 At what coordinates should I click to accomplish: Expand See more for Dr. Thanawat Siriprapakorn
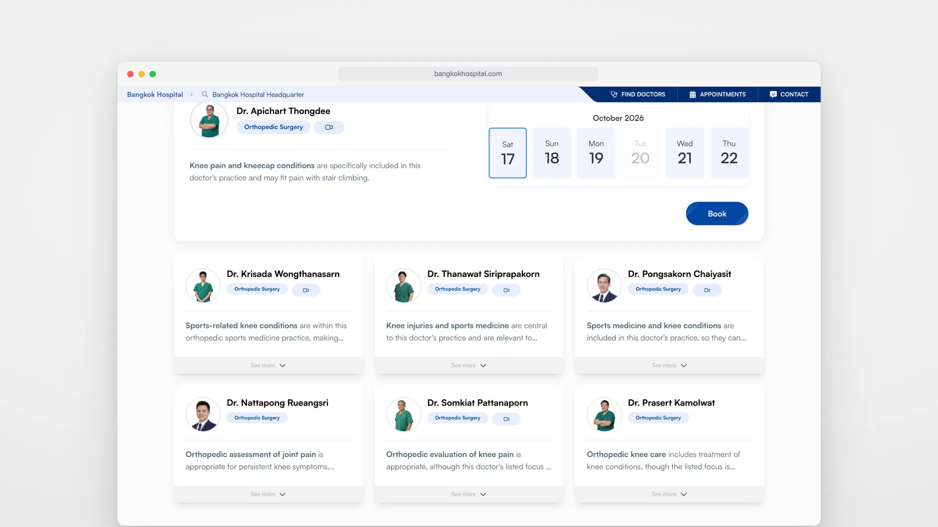pyautogui.click(x=469, y=365)
